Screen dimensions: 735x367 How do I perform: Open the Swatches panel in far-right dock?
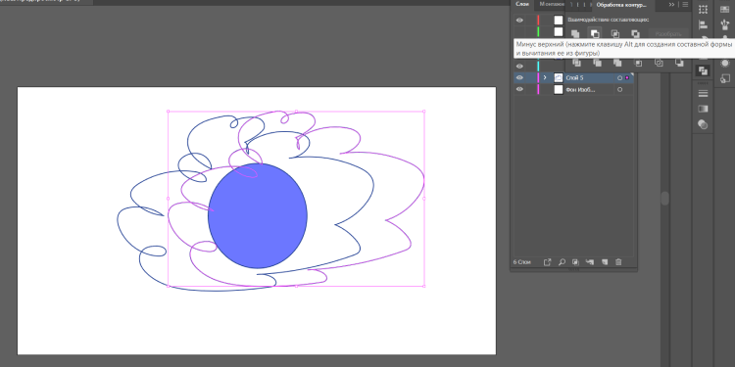724,9
